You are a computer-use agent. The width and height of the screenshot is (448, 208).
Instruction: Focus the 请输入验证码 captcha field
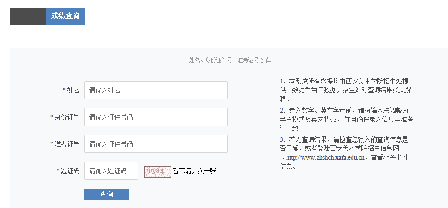click(111, 171)
